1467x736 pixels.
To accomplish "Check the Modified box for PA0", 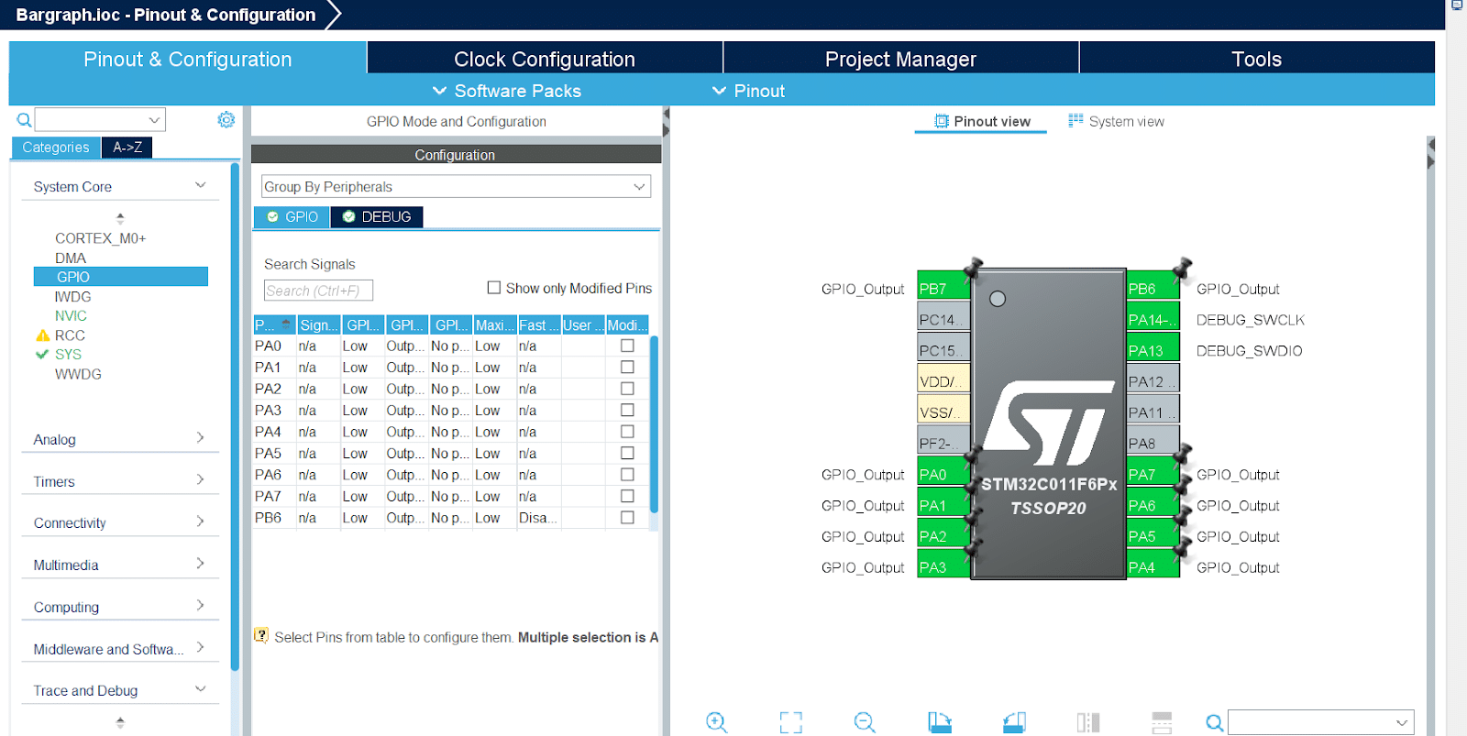I will click(627, 346).
